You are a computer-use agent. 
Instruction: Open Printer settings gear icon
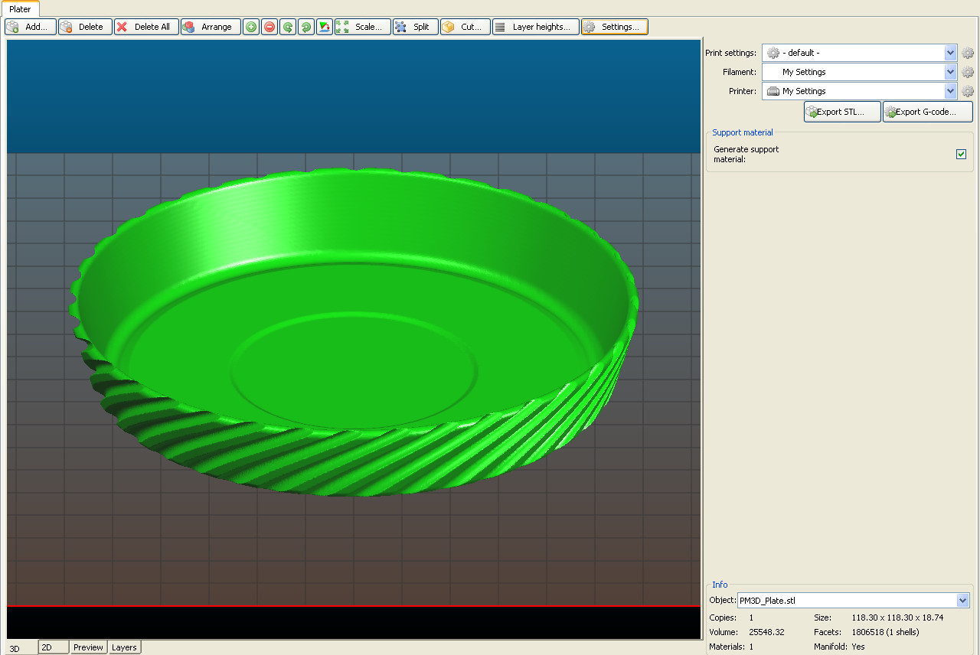[968, 91]
